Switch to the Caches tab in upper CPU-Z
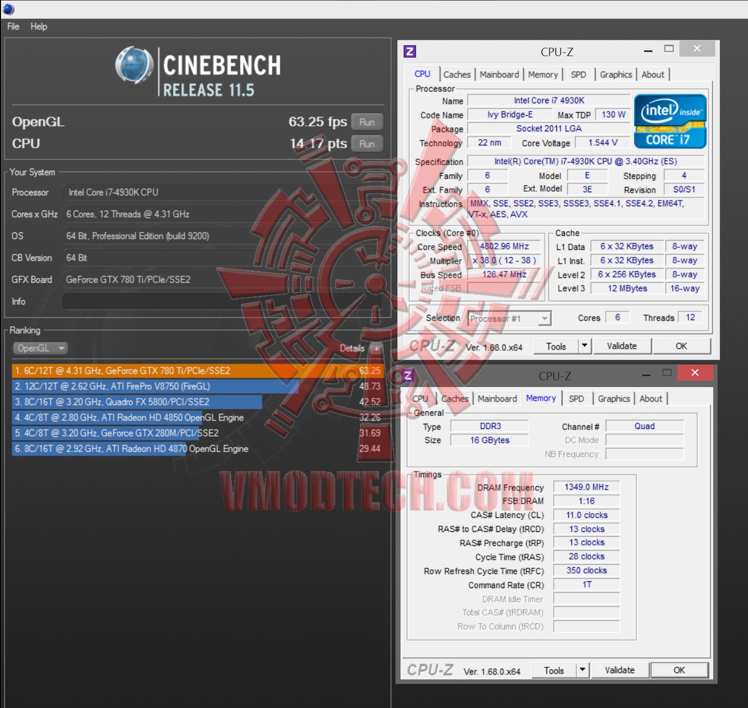This screenshot has height=708, width=748. pos(457,74)
